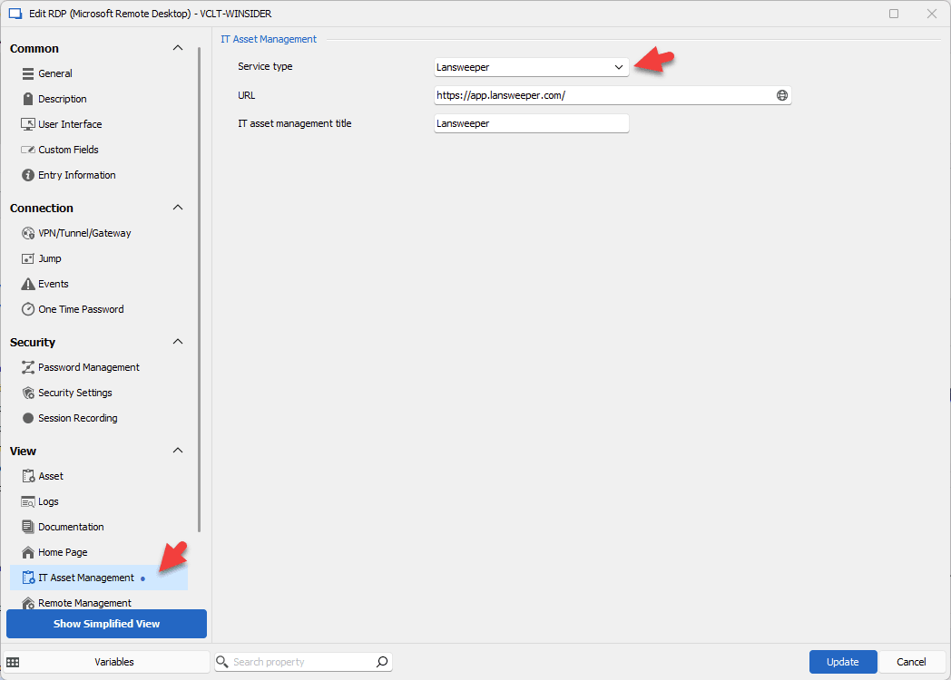Collapse the Common section
951x680 pixels.
click(178, 48)
